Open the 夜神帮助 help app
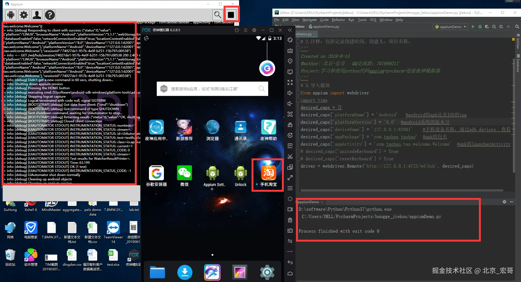The image size is (521, 282). 269,130
